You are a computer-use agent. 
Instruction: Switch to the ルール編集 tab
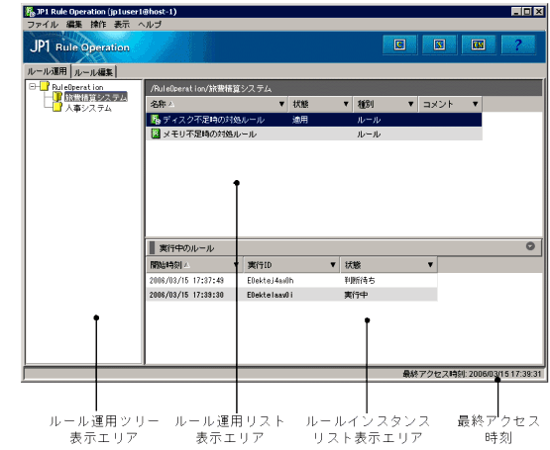(x=94, y=72)
